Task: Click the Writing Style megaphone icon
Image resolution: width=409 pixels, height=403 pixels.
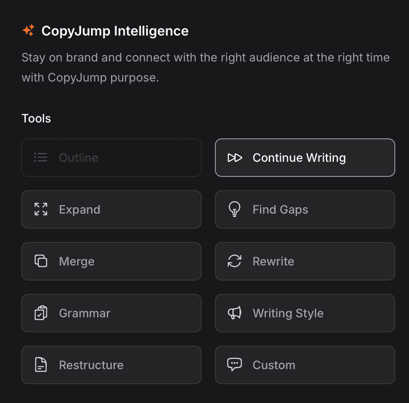Action: coord(235,313)
